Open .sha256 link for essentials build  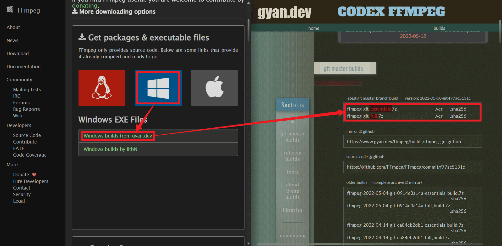pos(458,109)
